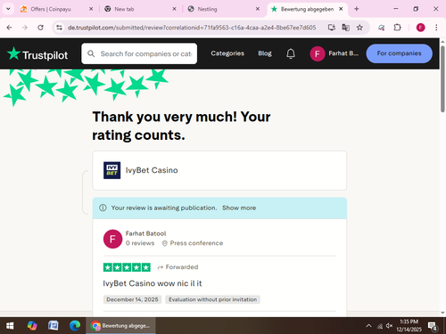Click the taskbar network icon

pos(380,326)
